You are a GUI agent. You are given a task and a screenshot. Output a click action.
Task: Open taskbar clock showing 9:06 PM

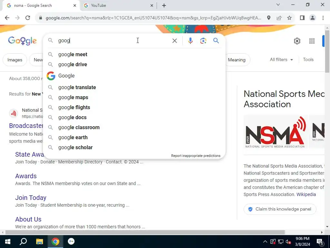302,242
